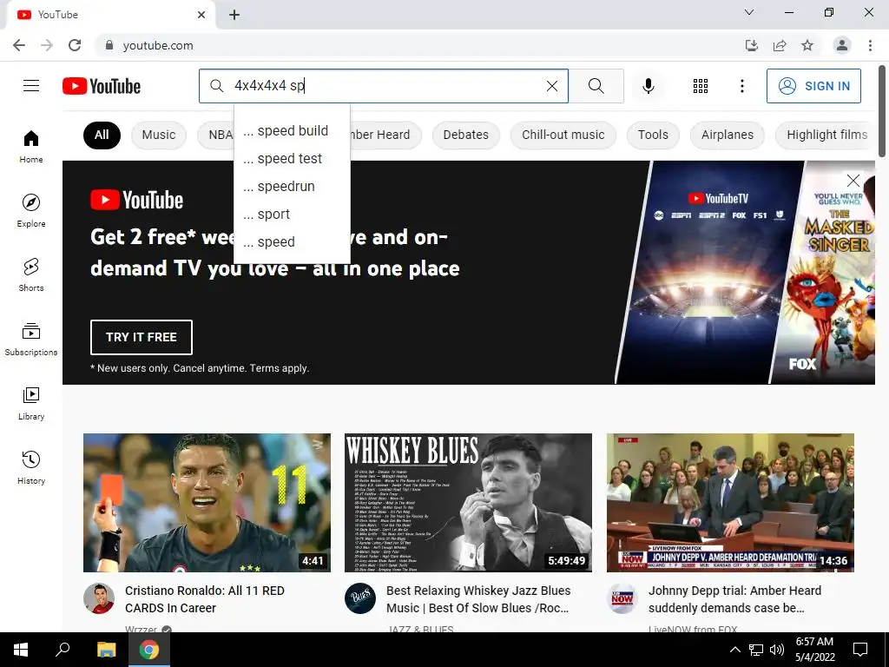Close the YouTube browser tab

(201, 15)
